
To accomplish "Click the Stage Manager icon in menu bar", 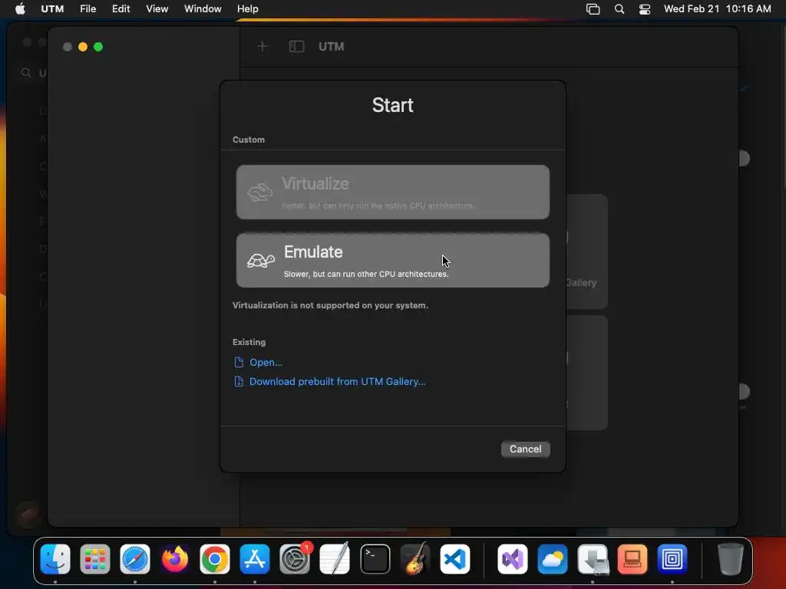I will point(593,9).
